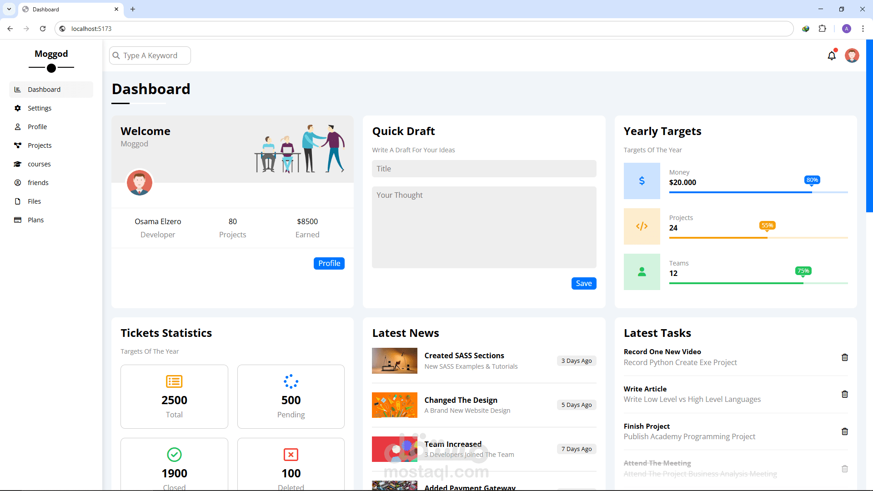This screenshot has width=873, height=491.
Task: Open the Files sidebar link
Action: tap(51, 201)
